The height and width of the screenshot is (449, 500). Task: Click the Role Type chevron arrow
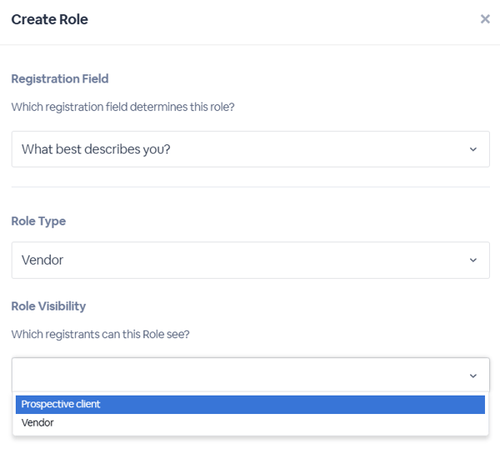click(473, 260)
